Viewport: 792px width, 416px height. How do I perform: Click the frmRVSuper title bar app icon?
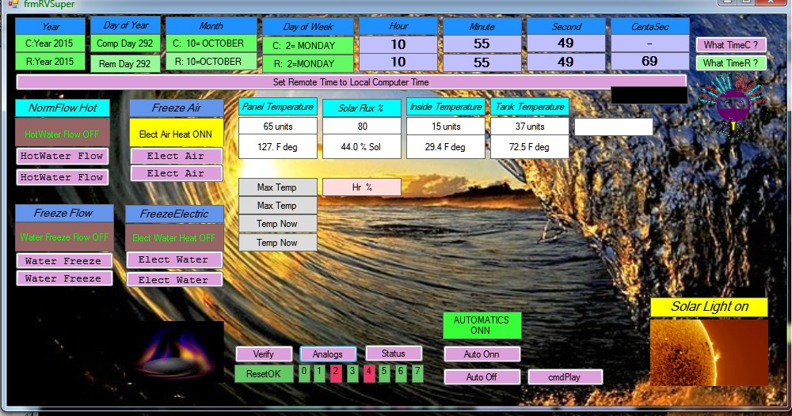click(13, 4)
